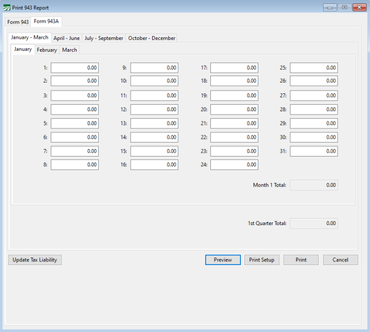Click the day 7 liability field

pyautogui.click(x=74, y=151)
